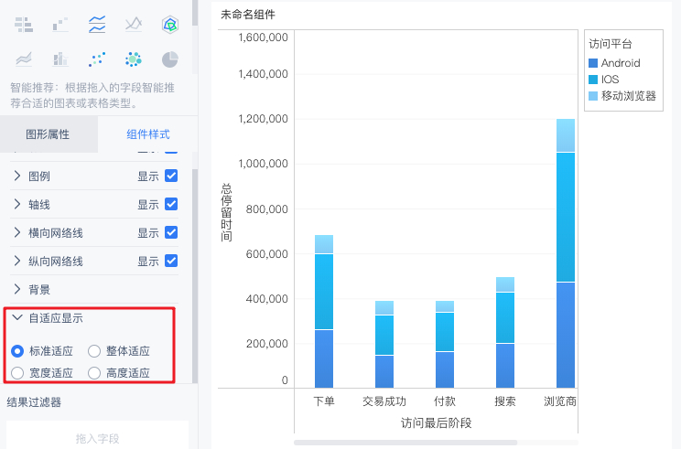Screen dimensions: 681x449
Task: Click the 下单 category axis label
Action: [324, 401]
